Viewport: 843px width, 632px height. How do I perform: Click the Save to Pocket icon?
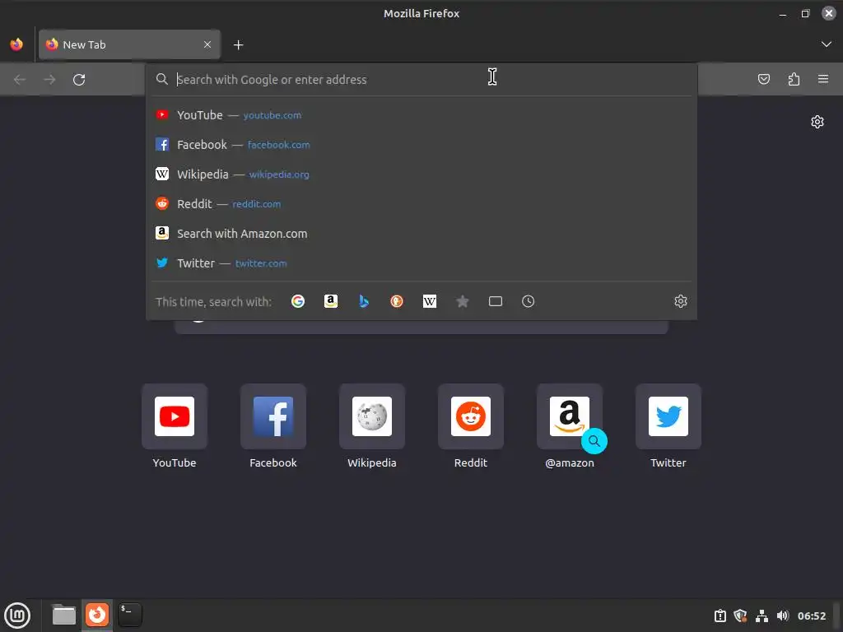763,80
